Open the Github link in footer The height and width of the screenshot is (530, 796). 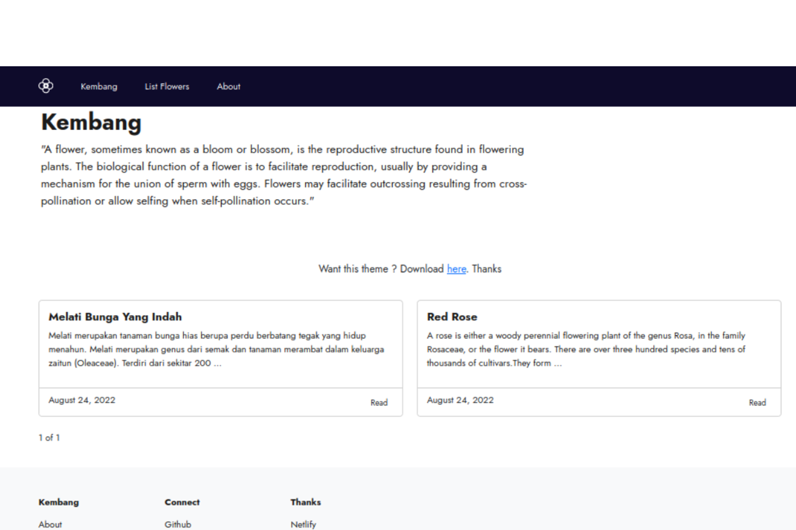tap(178, 524)
